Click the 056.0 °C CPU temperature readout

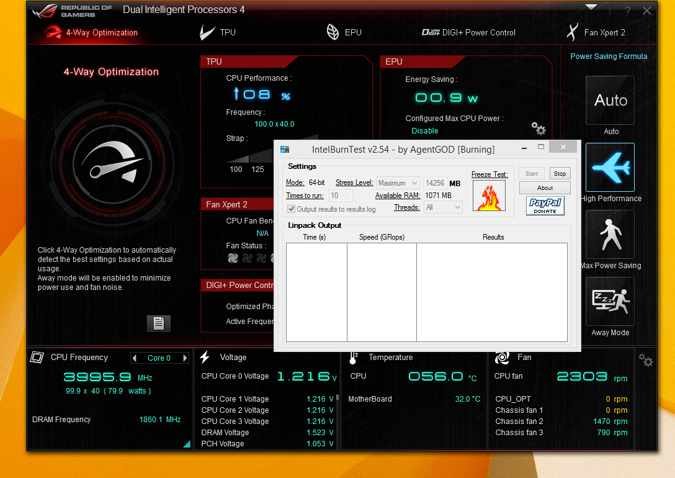pyautogui.click(x=442, y=377)
